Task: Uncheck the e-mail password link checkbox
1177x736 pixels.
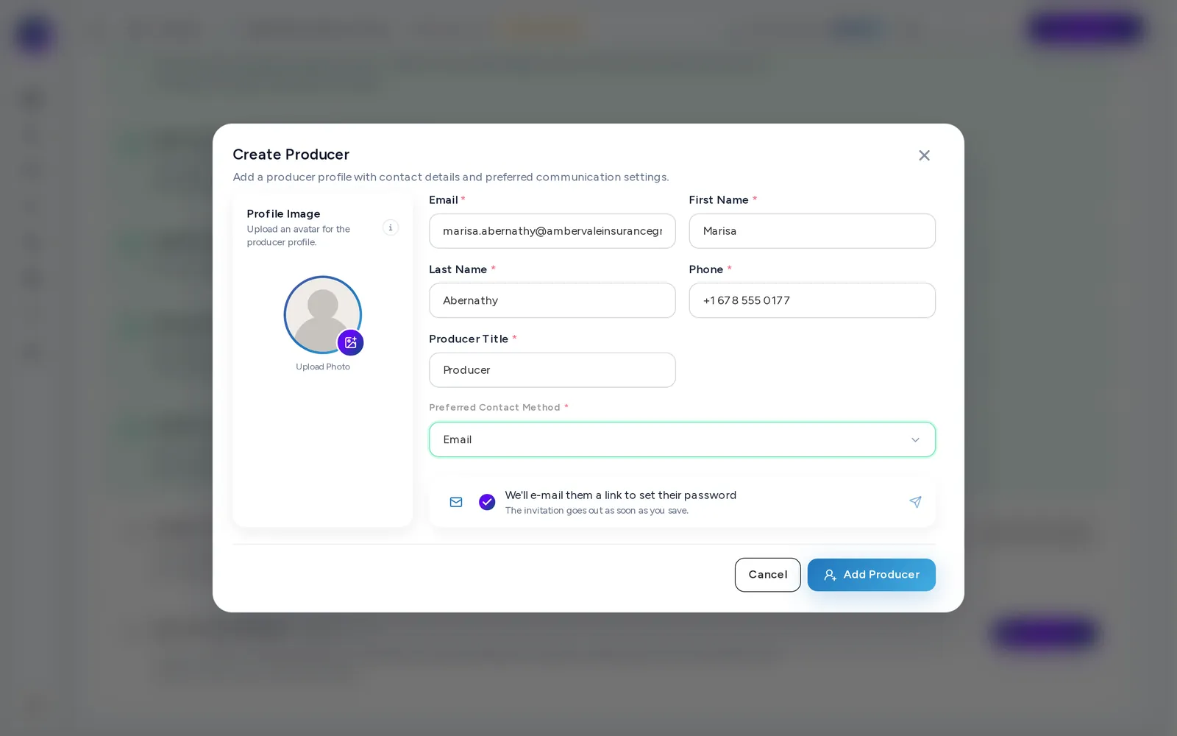Action: click(x=487, y=502)
